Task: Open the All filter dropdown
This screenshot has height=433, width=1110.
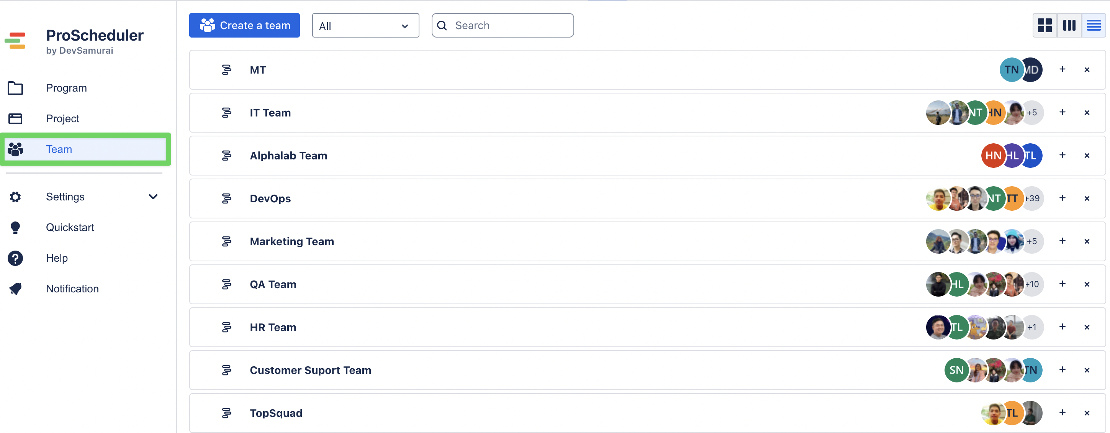Action: click(365, 26)
